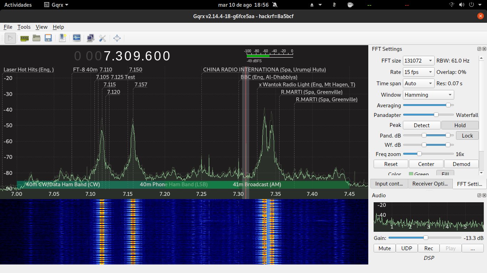Open the File menu

8,27
